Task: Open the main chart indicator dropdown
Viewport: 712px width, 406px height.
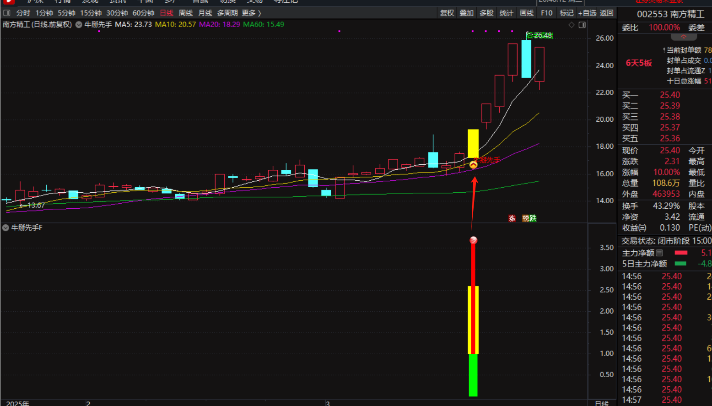Action: tap(79, 25)
